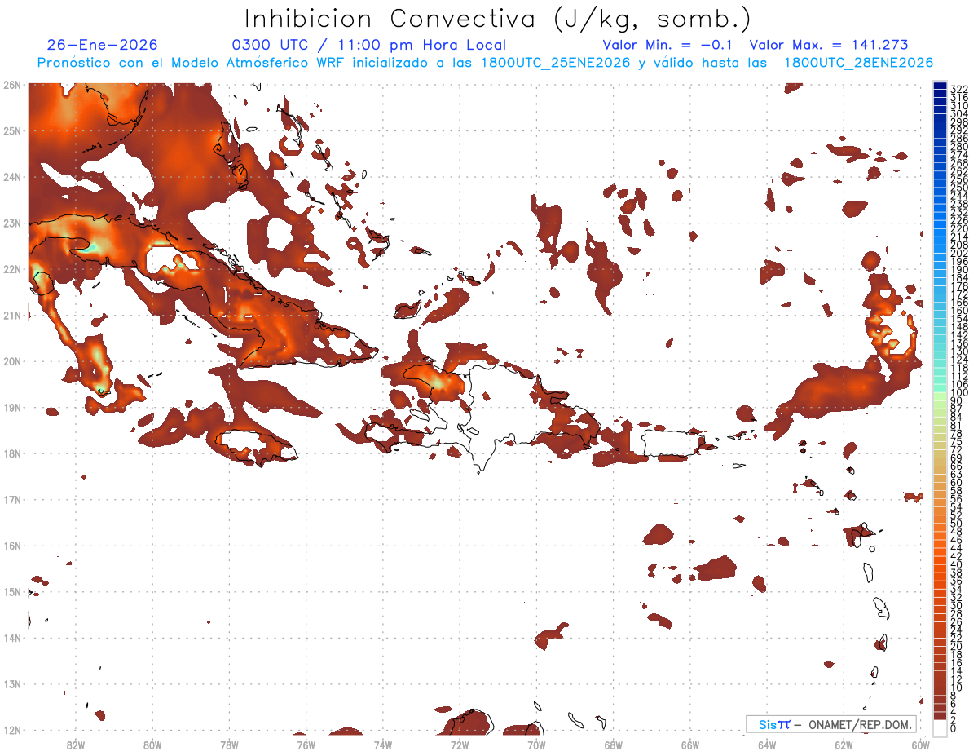Select the 74W longitude label
The image size is (978, 756).
point(383,745)
